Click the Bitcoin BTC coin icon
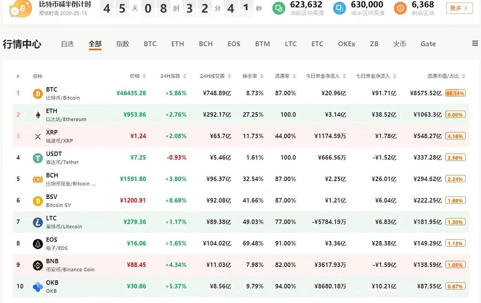 (x=38, y=94)
